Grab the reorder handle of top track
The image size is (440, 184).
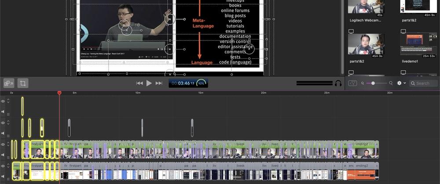(x=8, y=114)
